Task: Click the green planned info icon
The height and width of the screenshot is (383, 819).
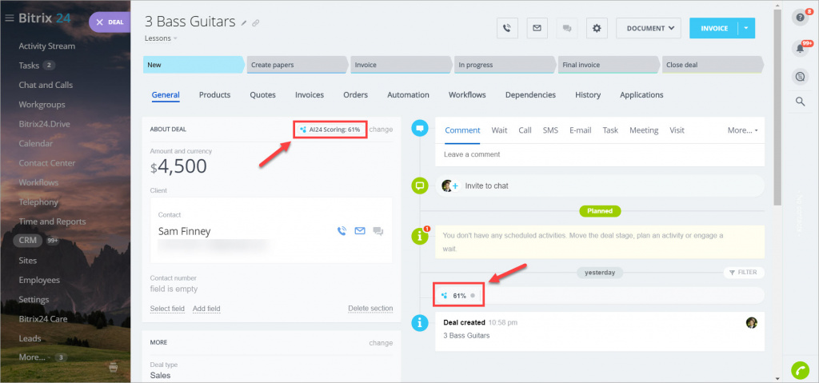Action: click(x=420, y=236)
